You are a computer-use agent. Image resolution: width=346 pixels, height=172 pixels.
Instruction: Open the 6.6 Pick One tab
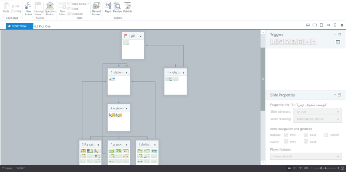[43, 26]
